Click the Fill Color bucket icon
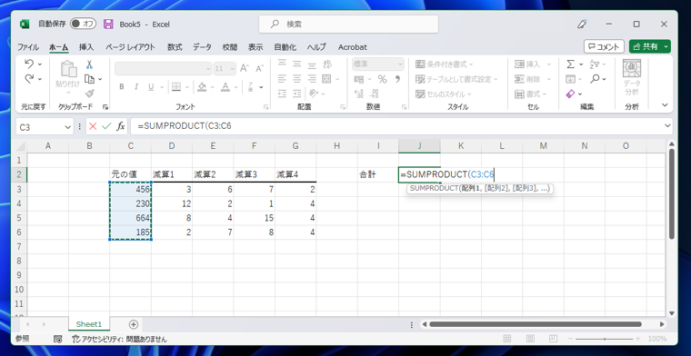The image size is (691, 356). tap(202, 86)
